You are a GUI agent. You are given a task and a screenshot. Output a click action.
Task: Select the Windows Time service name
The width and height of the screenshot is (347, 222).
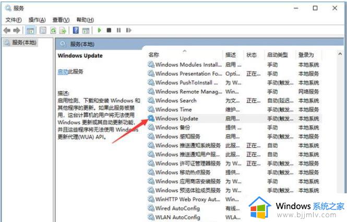(174, 110)
